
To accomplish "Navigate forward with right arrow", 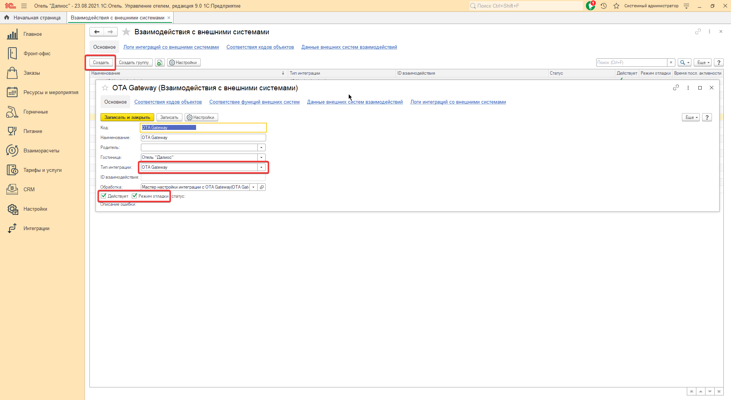I will point(110,32).
